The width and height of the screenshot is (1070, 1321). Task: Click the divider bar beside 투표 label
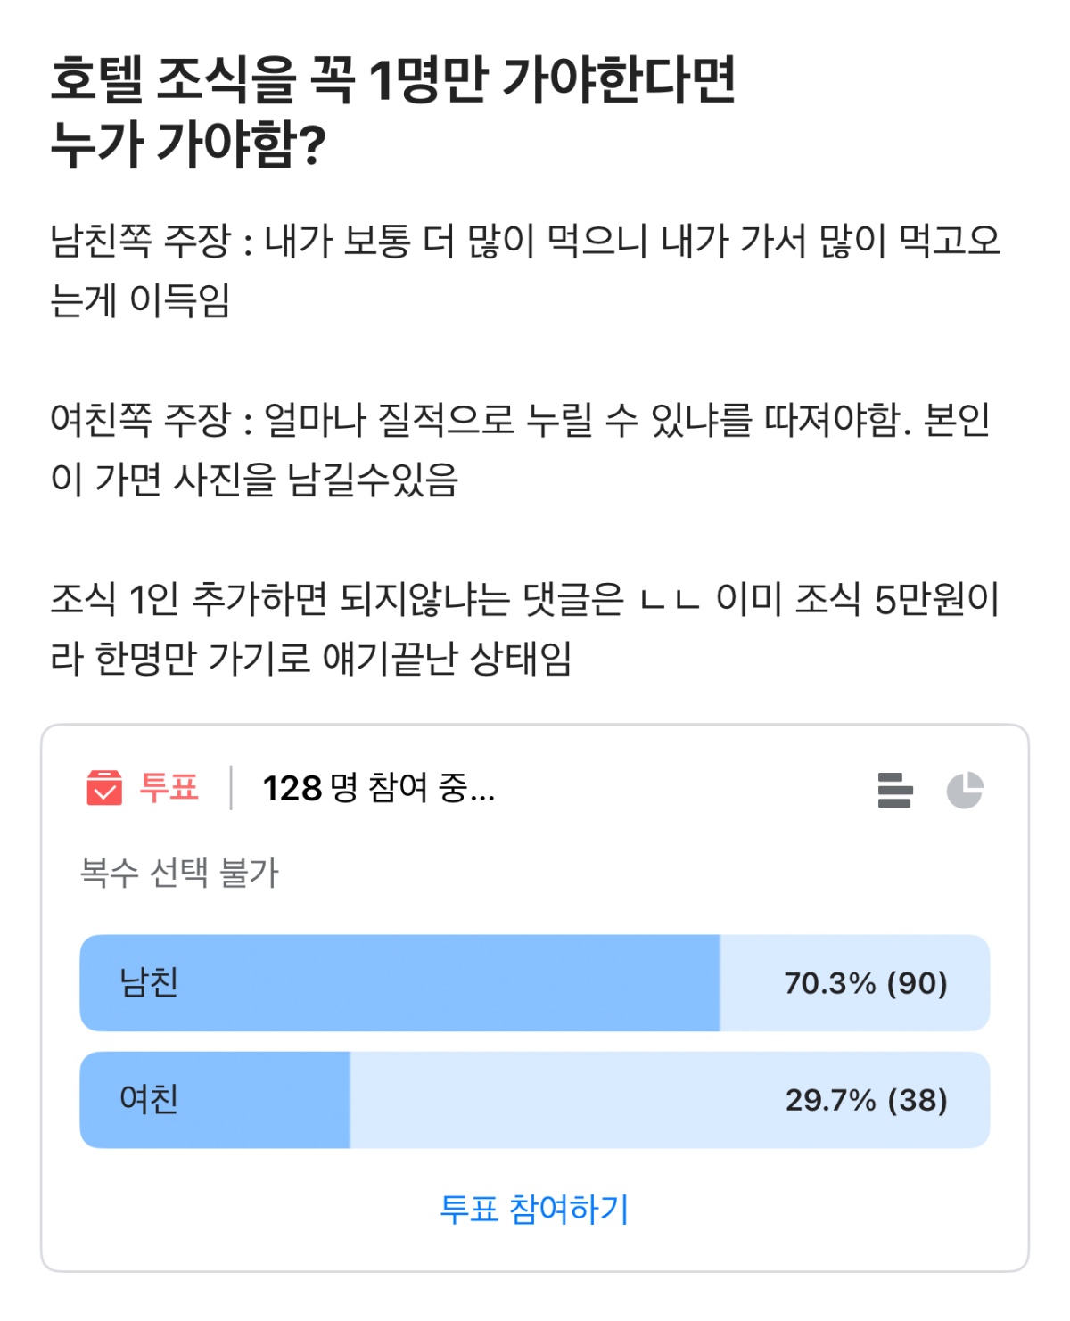(231, 785)
